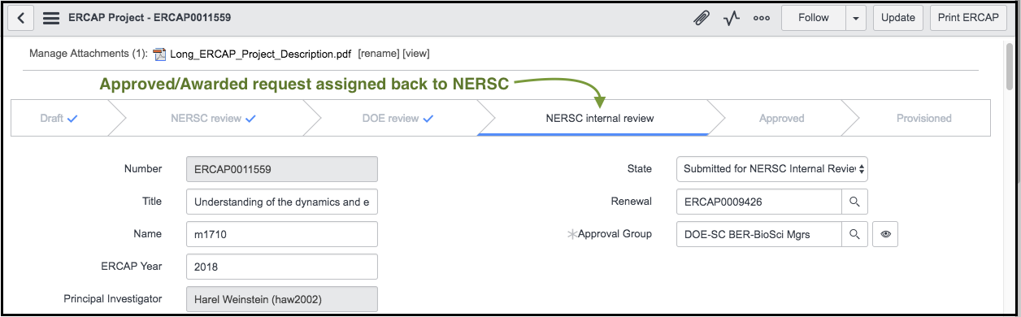Look up Approval Group with magnifier
This screenshot has width=1021, height=317.
854,234
